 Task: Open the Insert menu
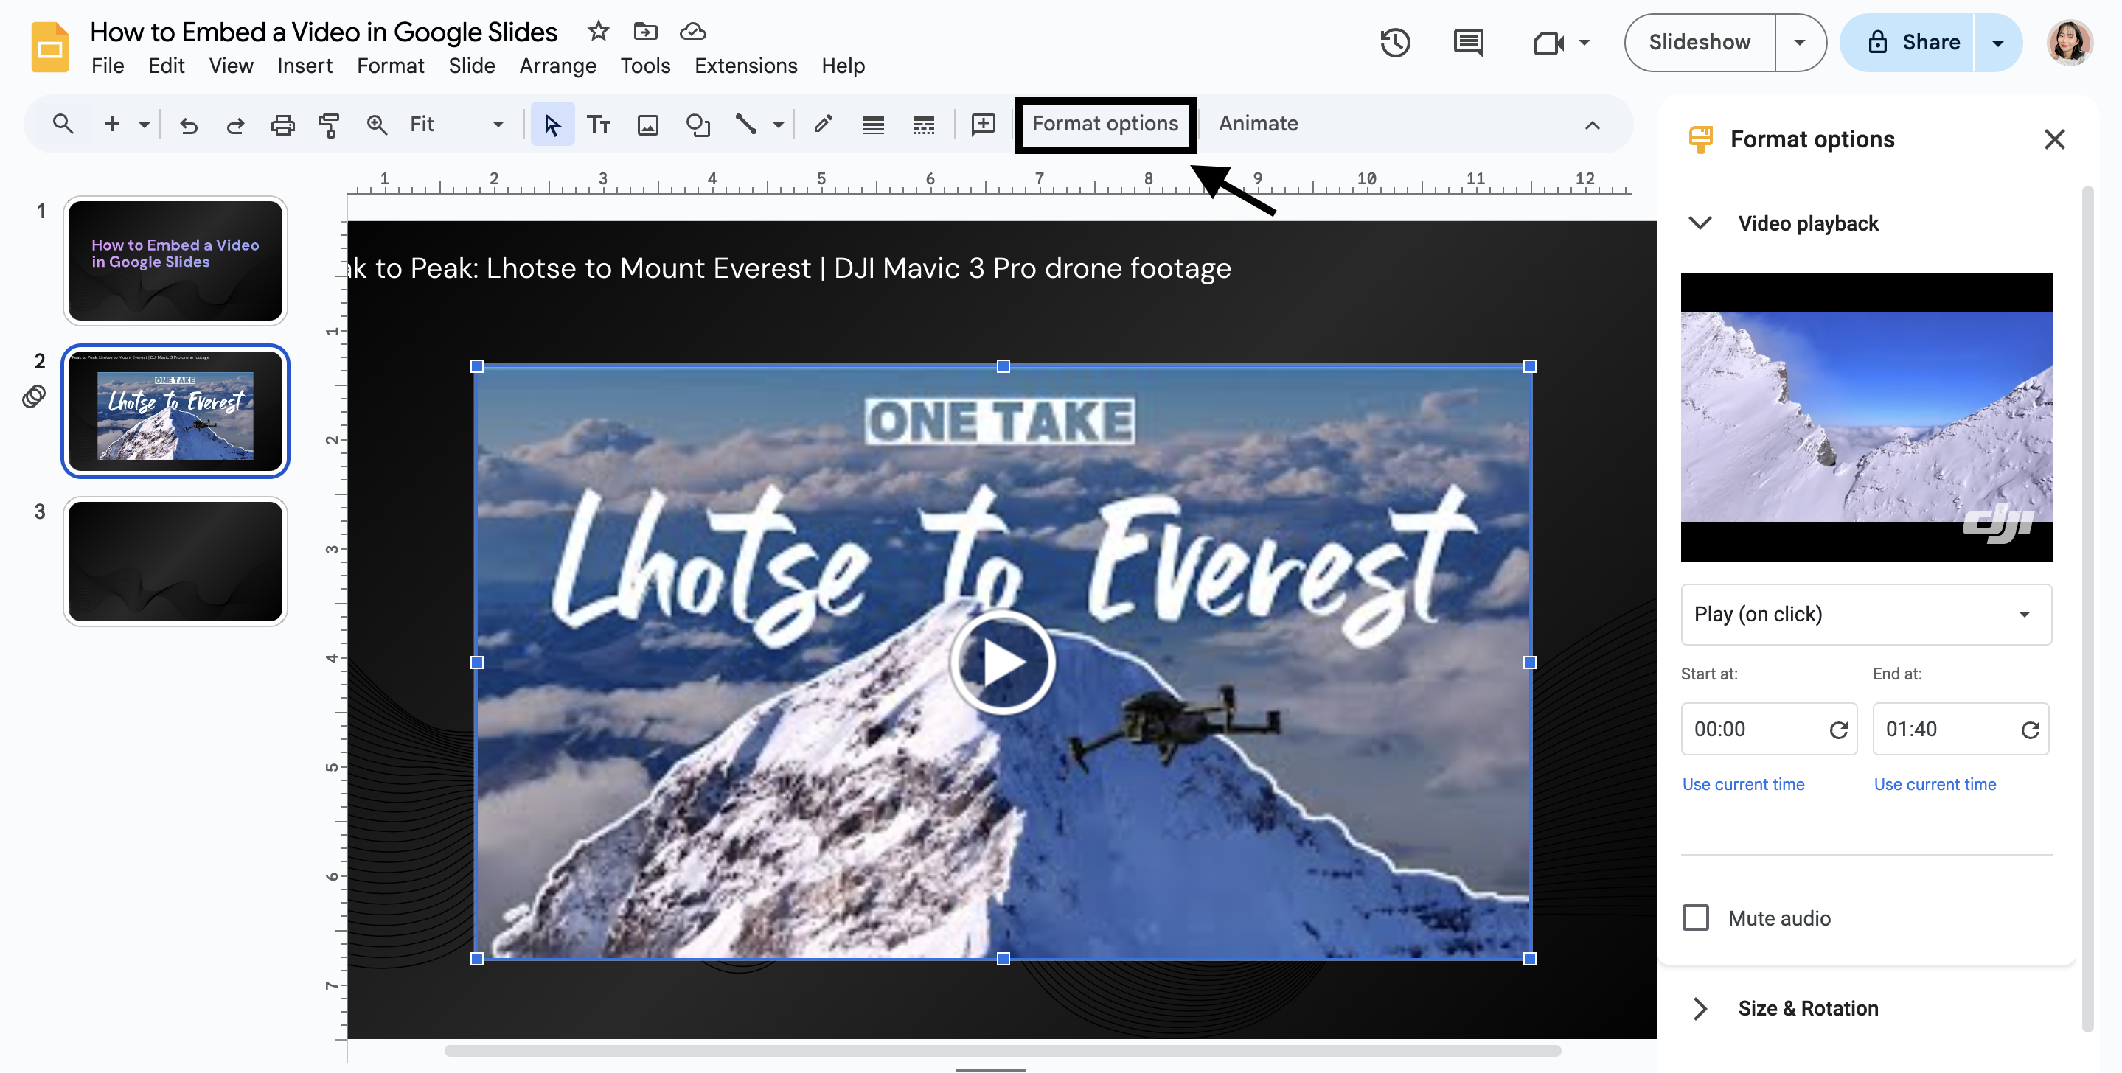click(x=305, y=66)
